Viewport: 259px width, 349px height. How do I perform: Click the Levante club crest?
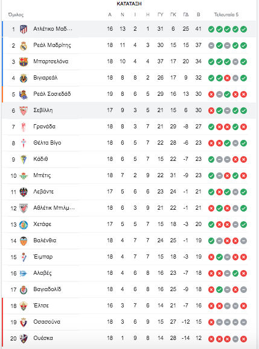24,192
